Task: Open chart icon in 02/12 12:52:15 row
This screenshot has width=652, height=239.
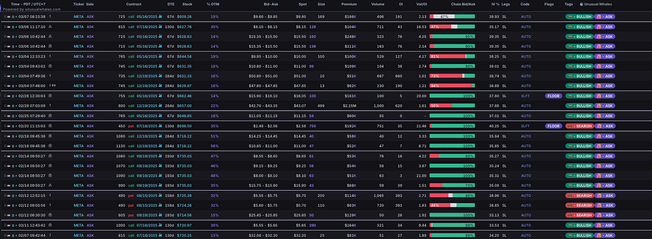Action: pyautogui.click(x=160, y=196)
